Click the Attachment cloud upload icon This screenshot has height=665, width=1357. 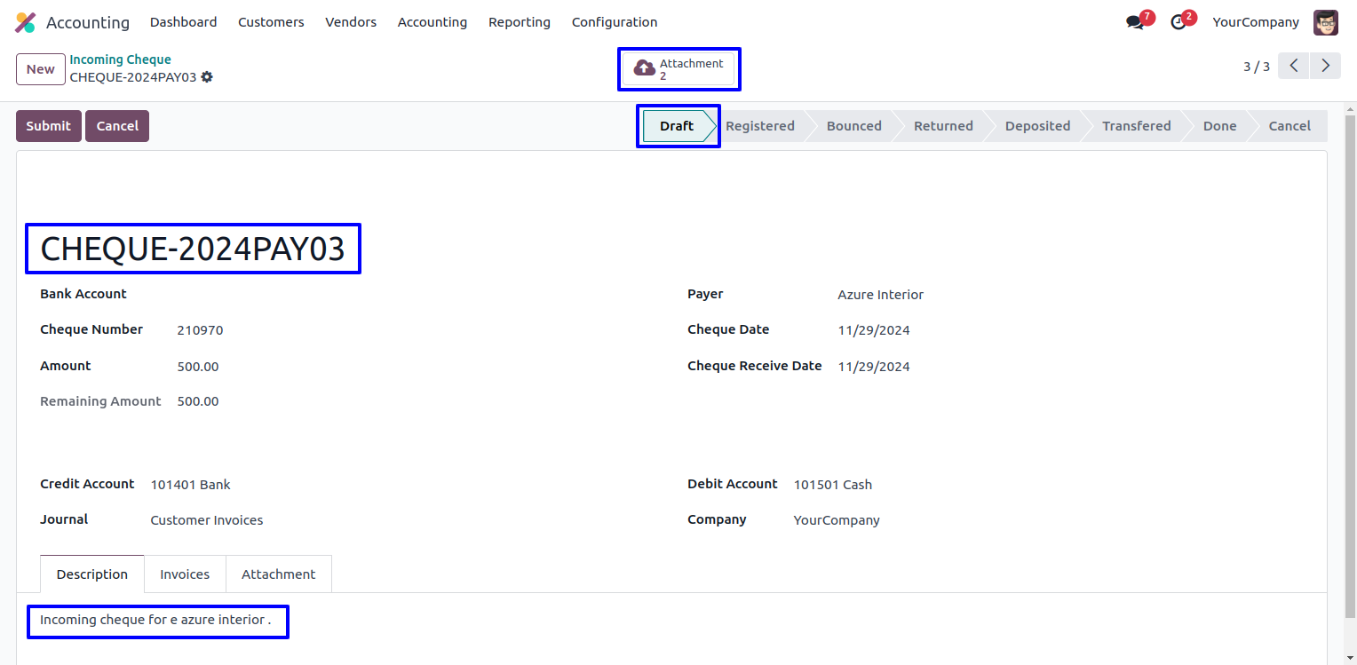coord(644,69)
